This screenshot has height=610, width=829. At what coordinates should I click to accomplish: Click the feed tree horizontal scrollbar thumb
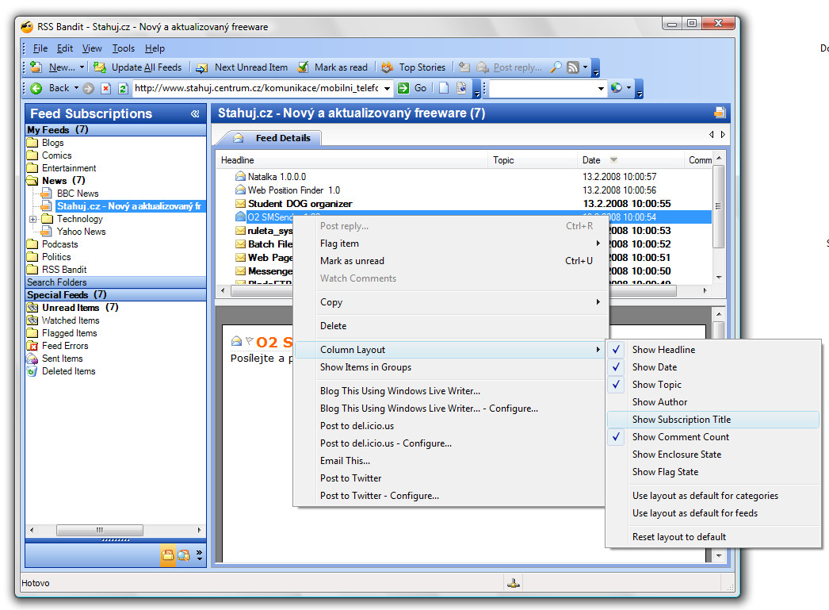pos(99,530)
